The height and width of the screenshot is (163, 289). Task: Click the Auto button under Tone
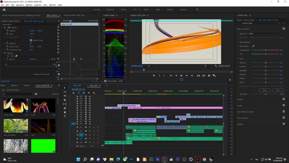pos(278,90)
